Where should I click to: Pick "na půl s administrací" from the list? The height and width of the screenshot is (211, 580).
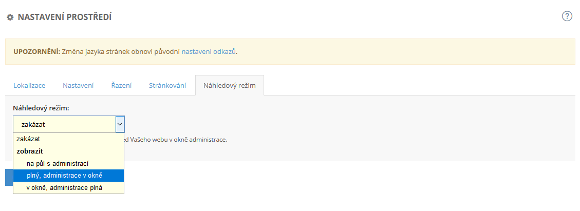(58, 163)
